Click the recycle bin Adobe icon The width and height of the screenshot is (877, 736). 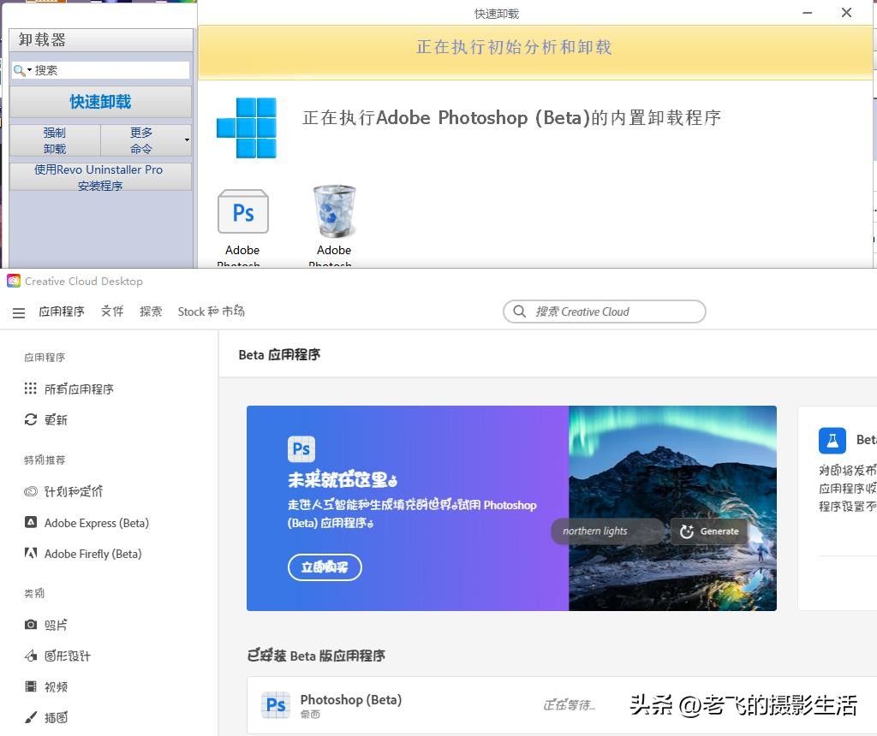pyautogui.click(x=334, y=211)
